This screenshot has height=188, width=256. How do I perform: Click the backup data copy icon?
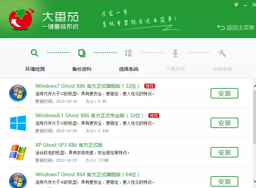[x=82, y=53]
